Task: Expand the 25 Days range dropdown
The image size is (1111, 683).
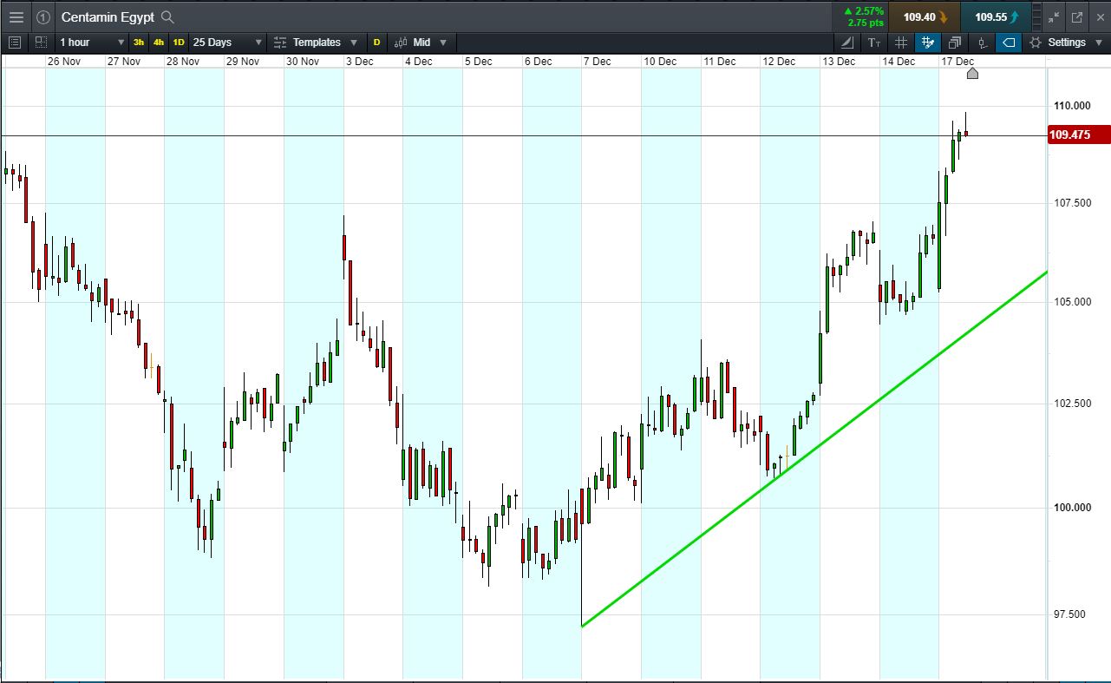Action: pos(227,43)
